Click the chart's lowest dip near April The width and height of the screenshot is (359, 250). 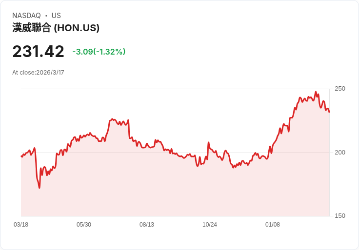[40, 188]
